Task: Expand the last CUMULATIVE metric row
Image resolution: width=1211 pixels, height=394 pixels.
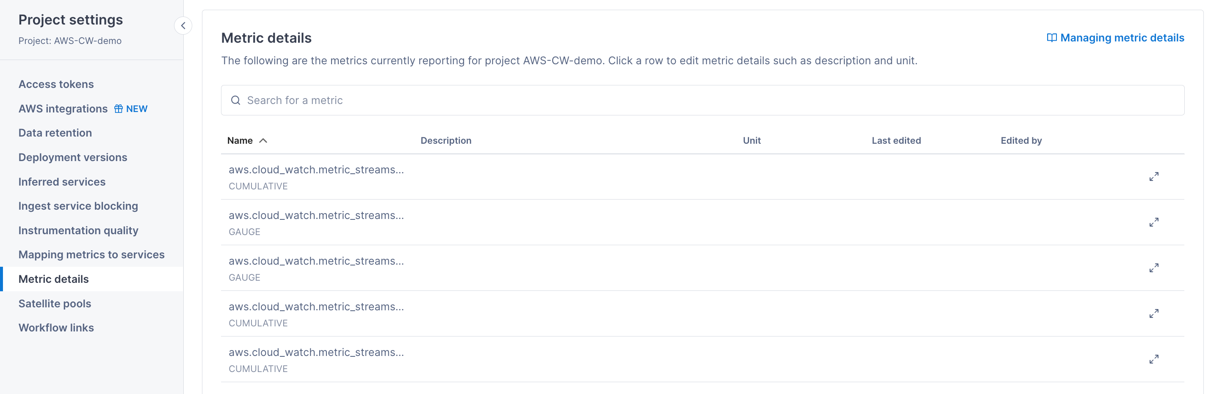Action: click(x=1154, y=359)
